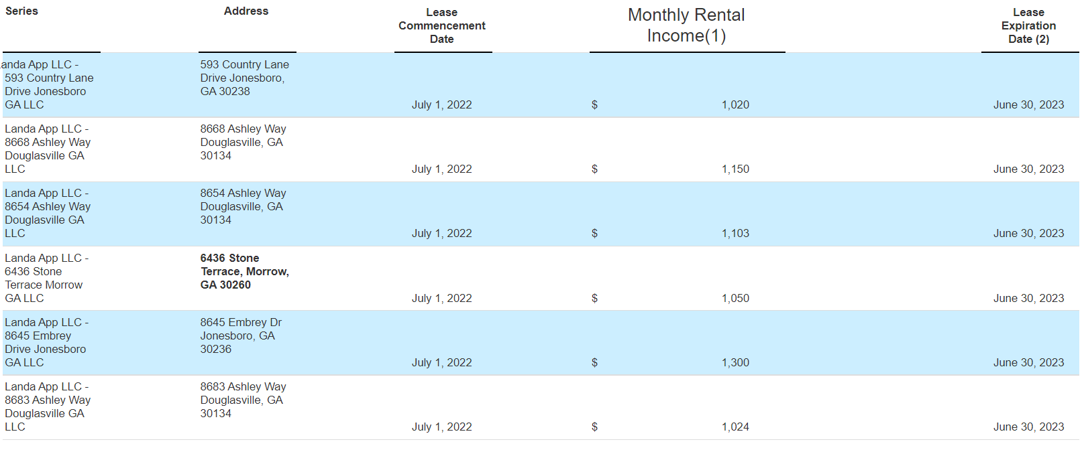The height and width of the screenshot is (450, 1084).
Task: Click the Lease Commencement Date header
Action: coord(442,25)
